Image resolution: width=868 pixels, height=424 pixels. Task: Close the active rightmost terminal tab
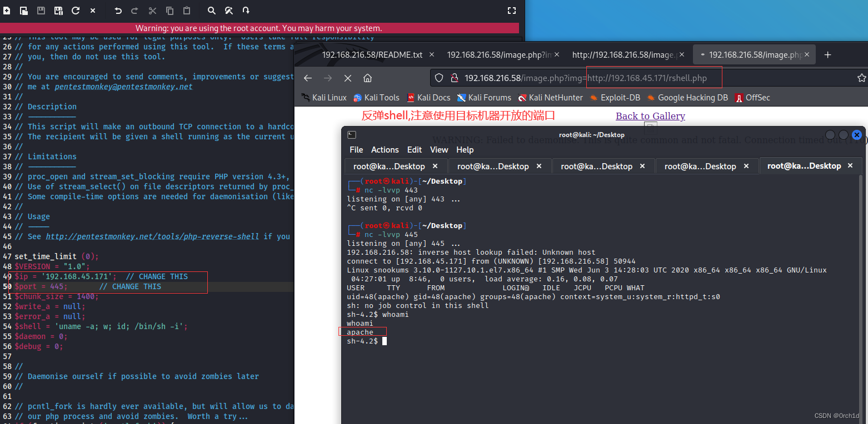click(x=850, y=166)
